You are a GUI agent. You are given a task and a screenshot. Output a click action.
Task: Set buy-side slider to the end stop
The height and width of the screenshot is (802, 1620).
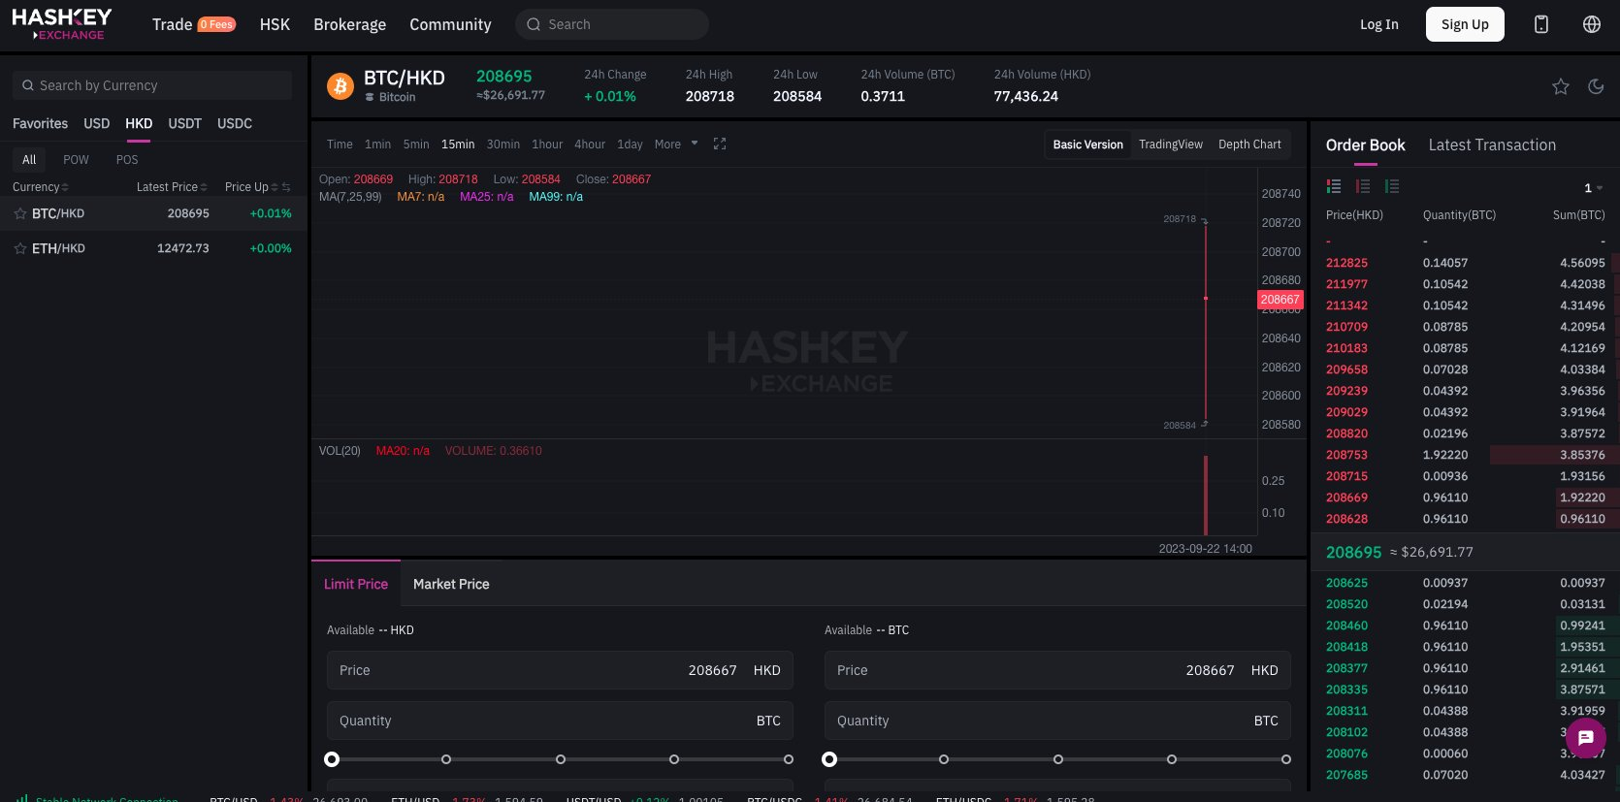[x=789, y=759]
